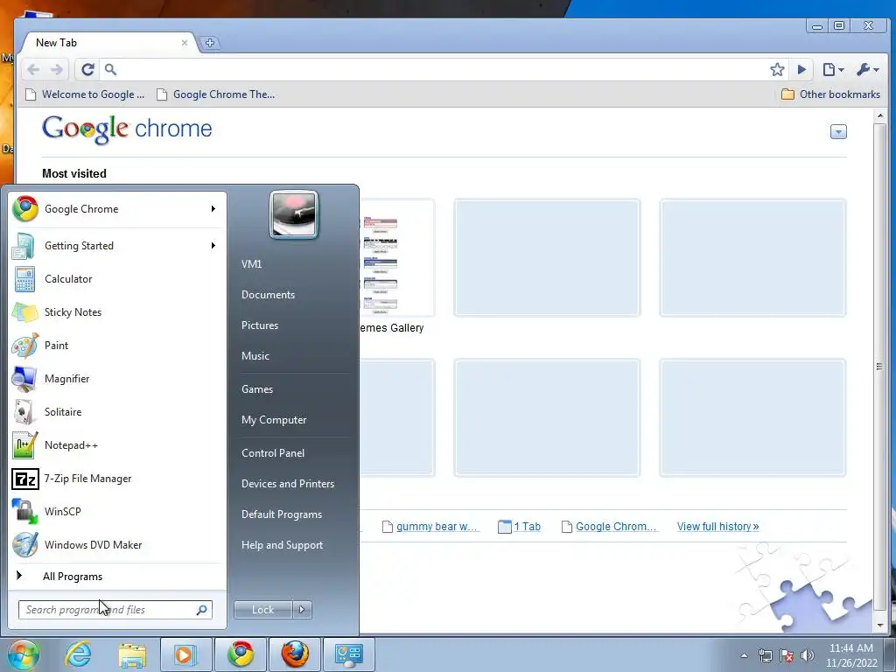Open Pictures from Start menu

pos(293,325)
